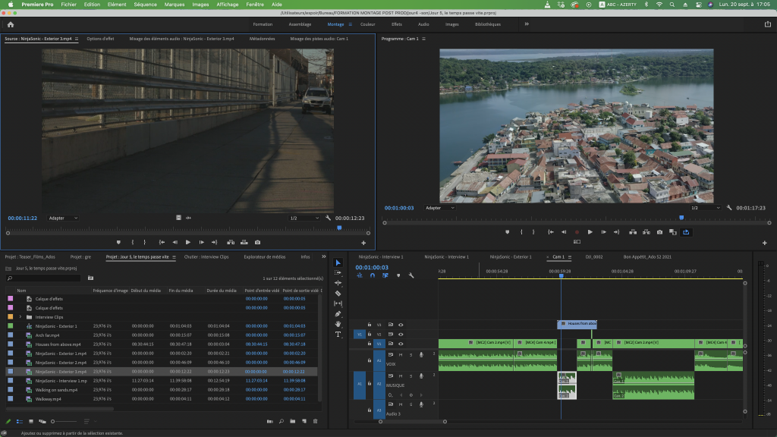Click the search magnifier icon in the Project panel

click(x=282, y=420)
